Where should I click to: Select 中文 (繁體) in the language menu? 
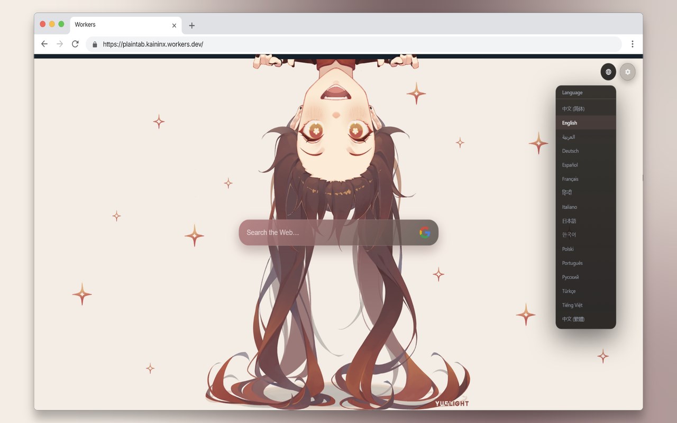tap(586, 319)
